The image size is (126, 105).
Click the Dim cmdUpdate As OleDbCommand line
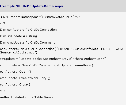(28, 42)
